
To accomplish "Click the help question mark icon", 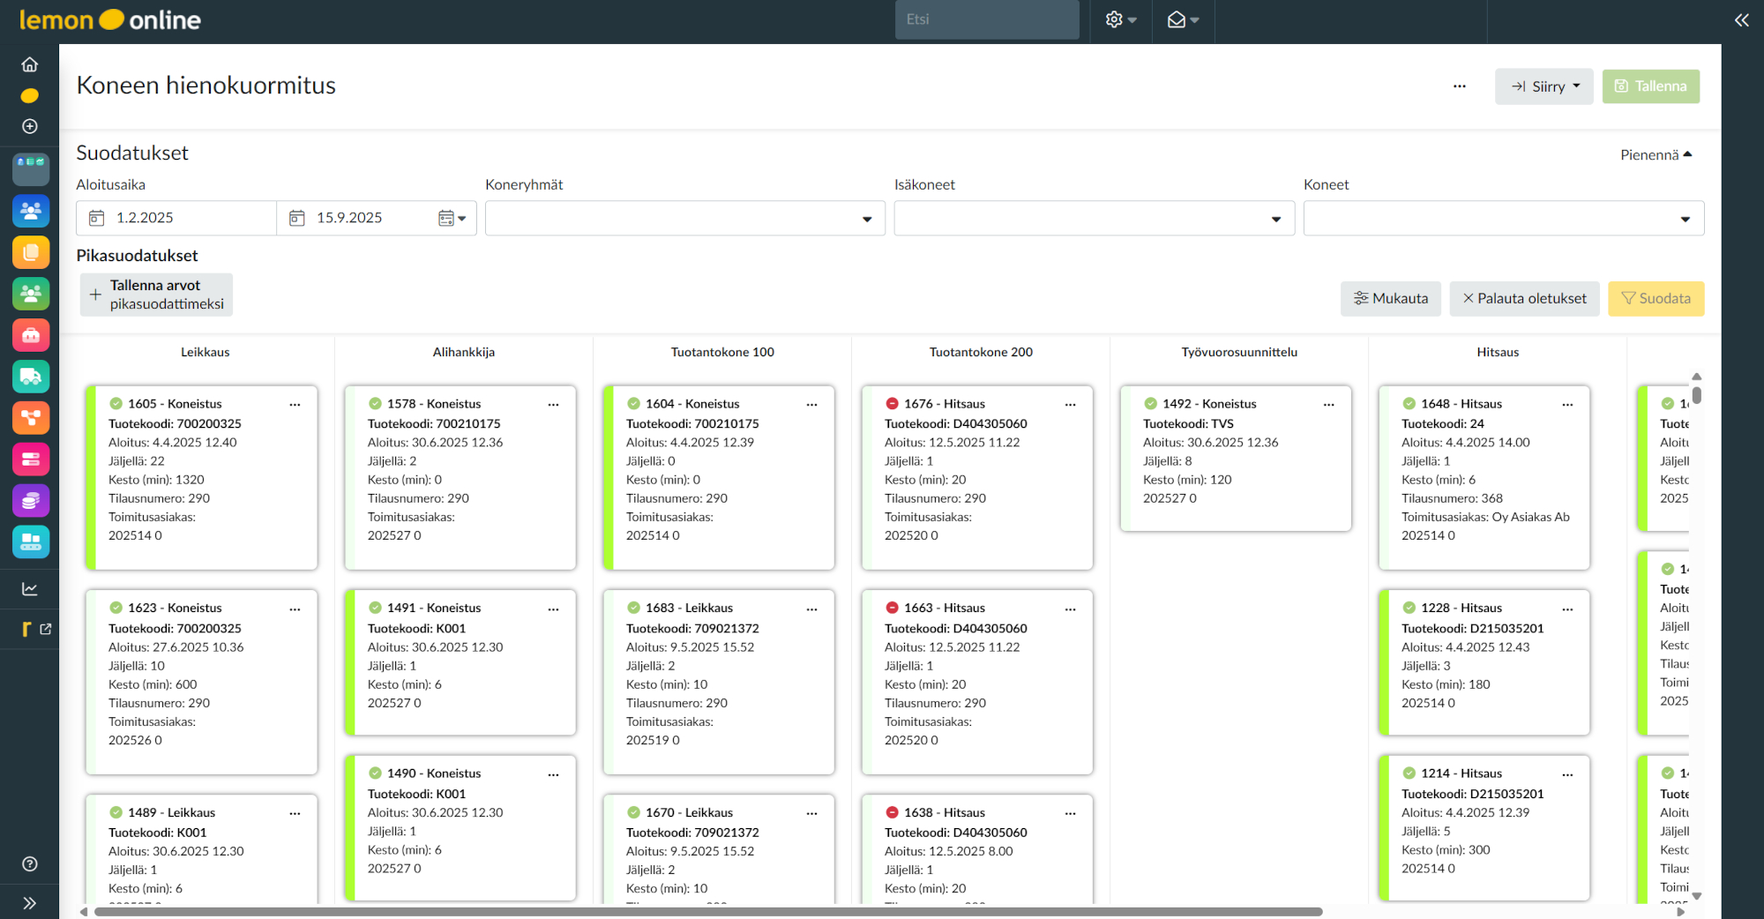I will pos(30,864).
